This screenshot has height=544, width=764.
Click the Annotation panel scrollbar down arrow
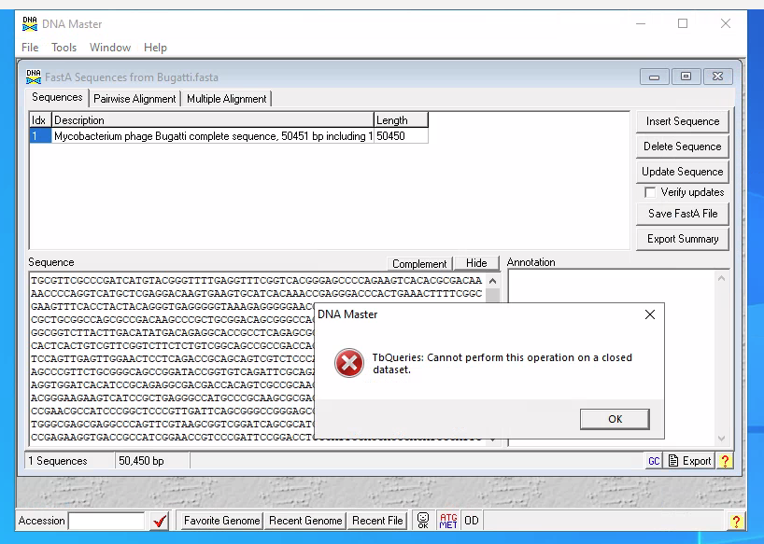coord(721,439)
